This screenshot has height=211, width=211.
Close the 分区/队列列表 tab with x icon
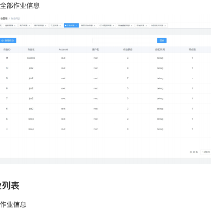[x=165, y=26]
